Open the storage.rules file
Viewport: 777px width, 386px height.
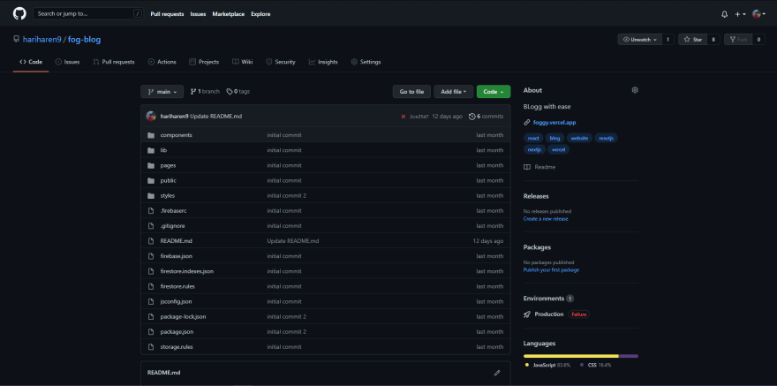pos(177,347)
